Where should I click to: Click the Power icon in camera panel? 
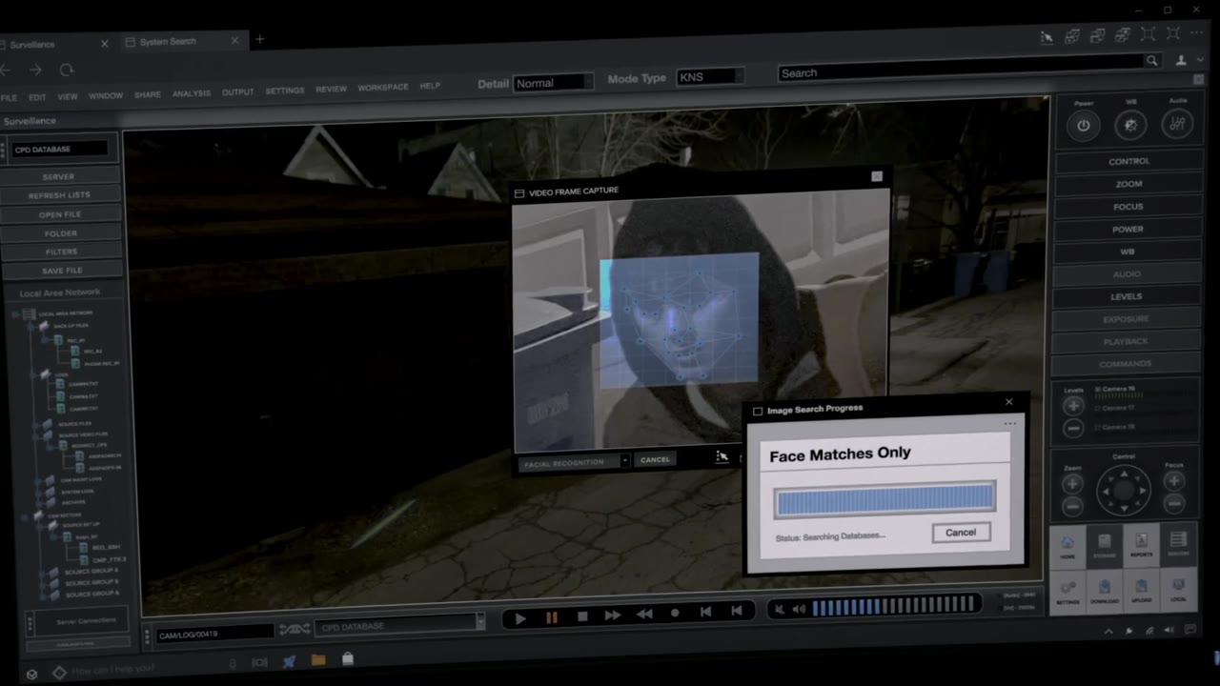point(1083,125)
